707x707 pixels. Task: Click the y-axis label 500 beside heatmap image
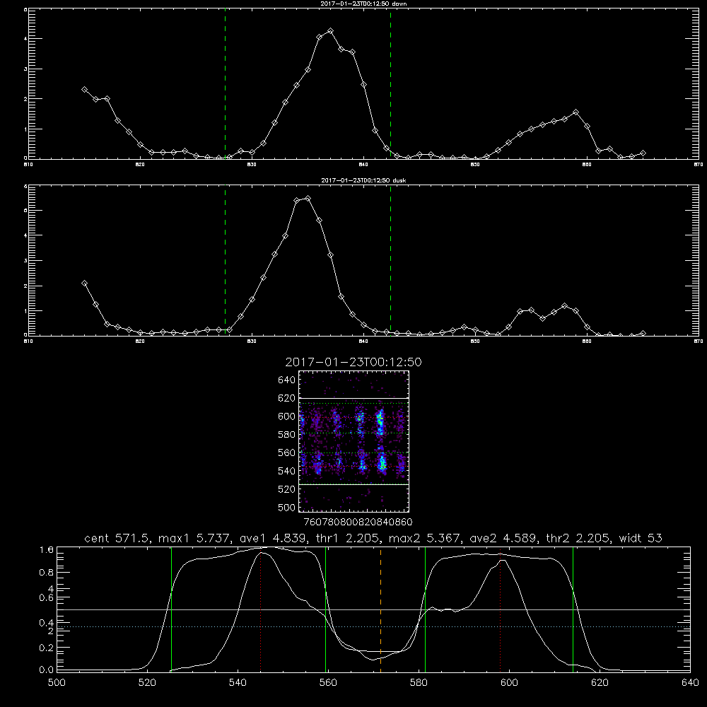(287, 507)
